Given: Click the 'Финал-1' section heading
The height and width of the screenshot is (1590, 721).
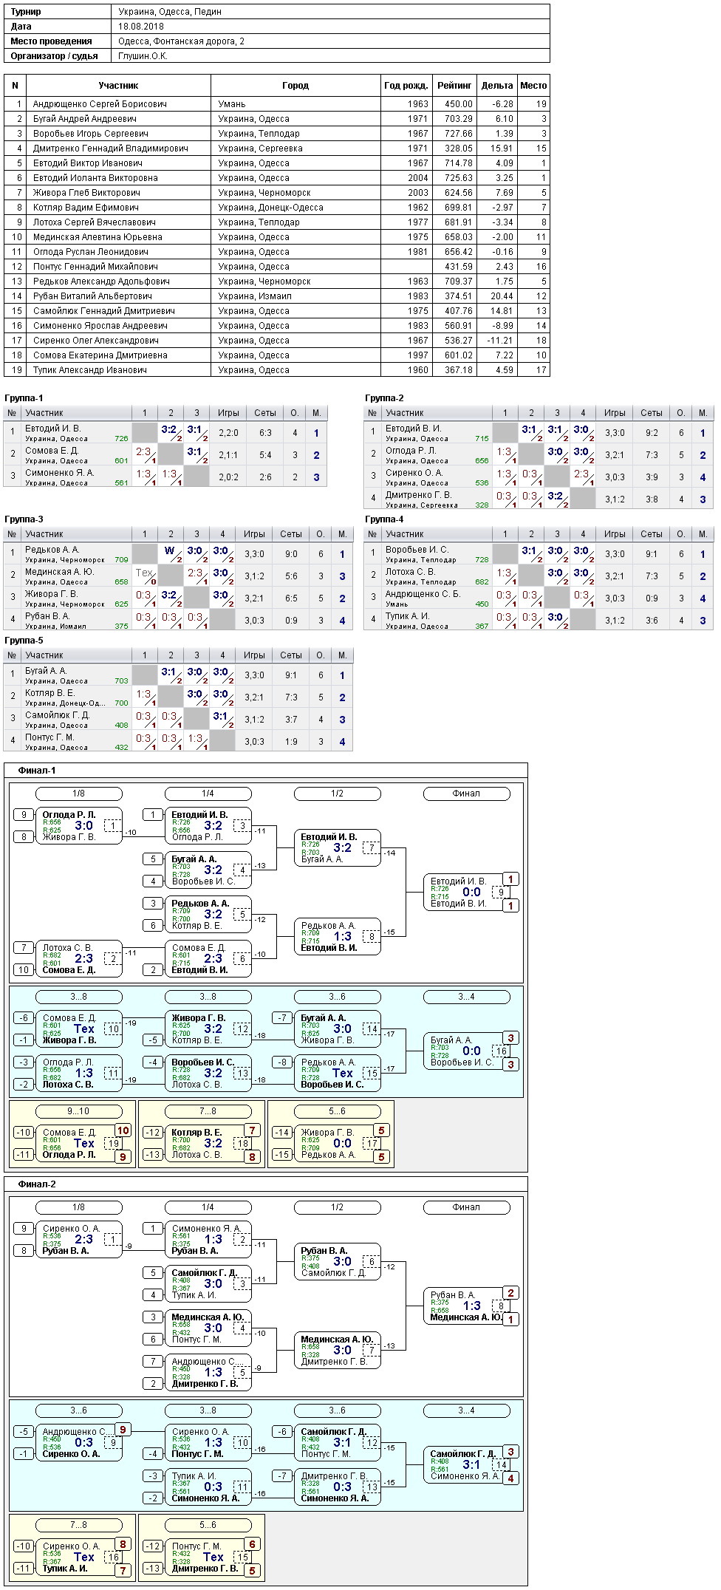Looking at the screenshot, I should pyautogui.click(x=37, y=771).
